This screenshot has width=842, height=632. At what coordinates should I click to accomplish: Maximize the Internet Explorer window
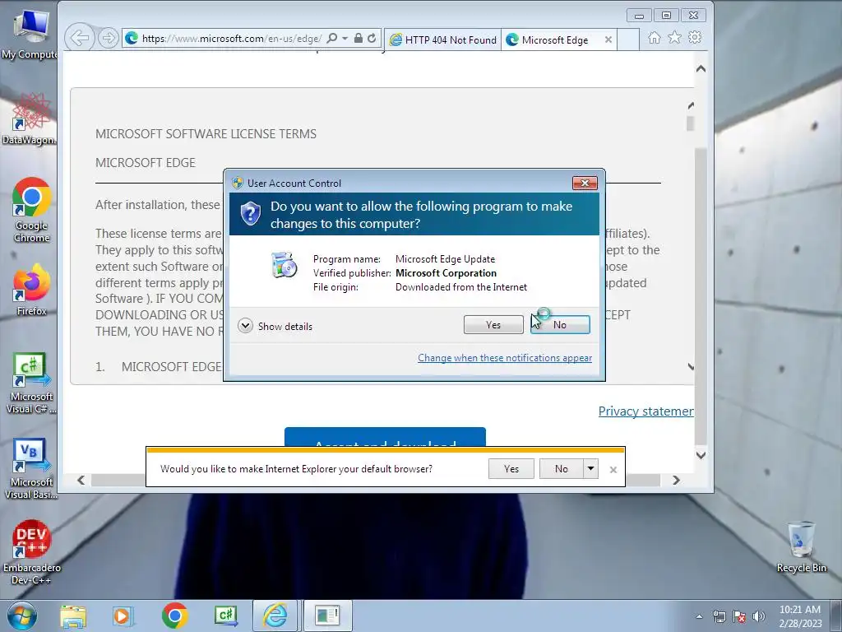coord(666,16)
